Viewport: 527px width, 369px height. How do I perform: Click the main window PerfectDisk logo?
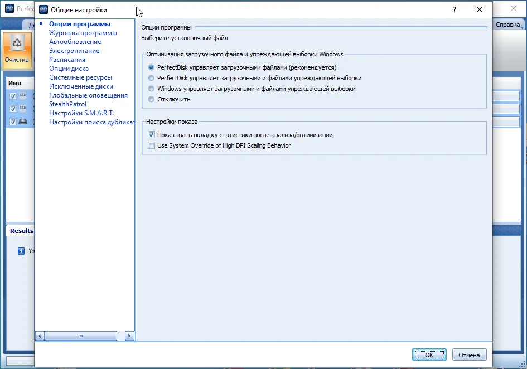[x=9, y=8]
